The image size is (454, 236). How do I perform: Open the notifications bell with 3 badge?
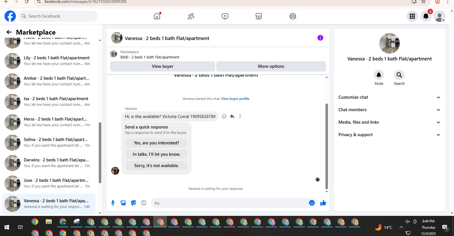[x=426, y=16]
